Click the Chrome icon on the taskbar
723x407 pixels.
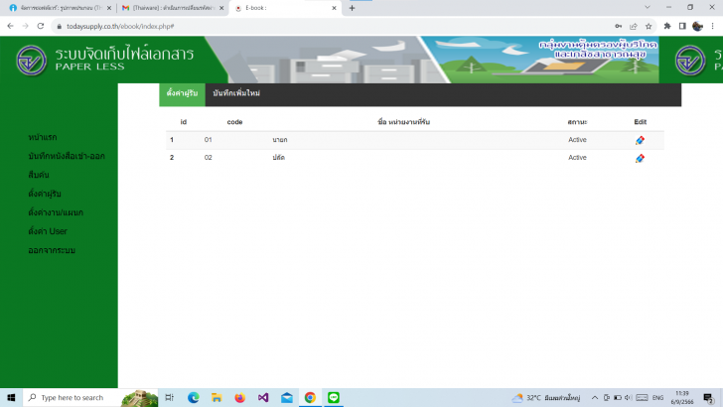(x=310, y=397)
